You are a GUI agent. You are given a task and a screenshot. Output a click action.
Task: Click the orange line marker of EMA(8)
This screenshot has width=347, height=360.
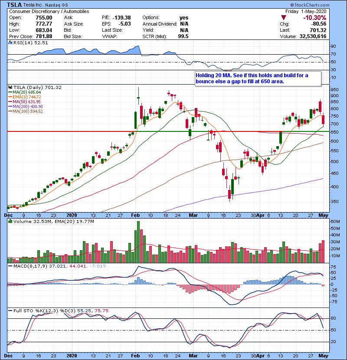point(10,97)
